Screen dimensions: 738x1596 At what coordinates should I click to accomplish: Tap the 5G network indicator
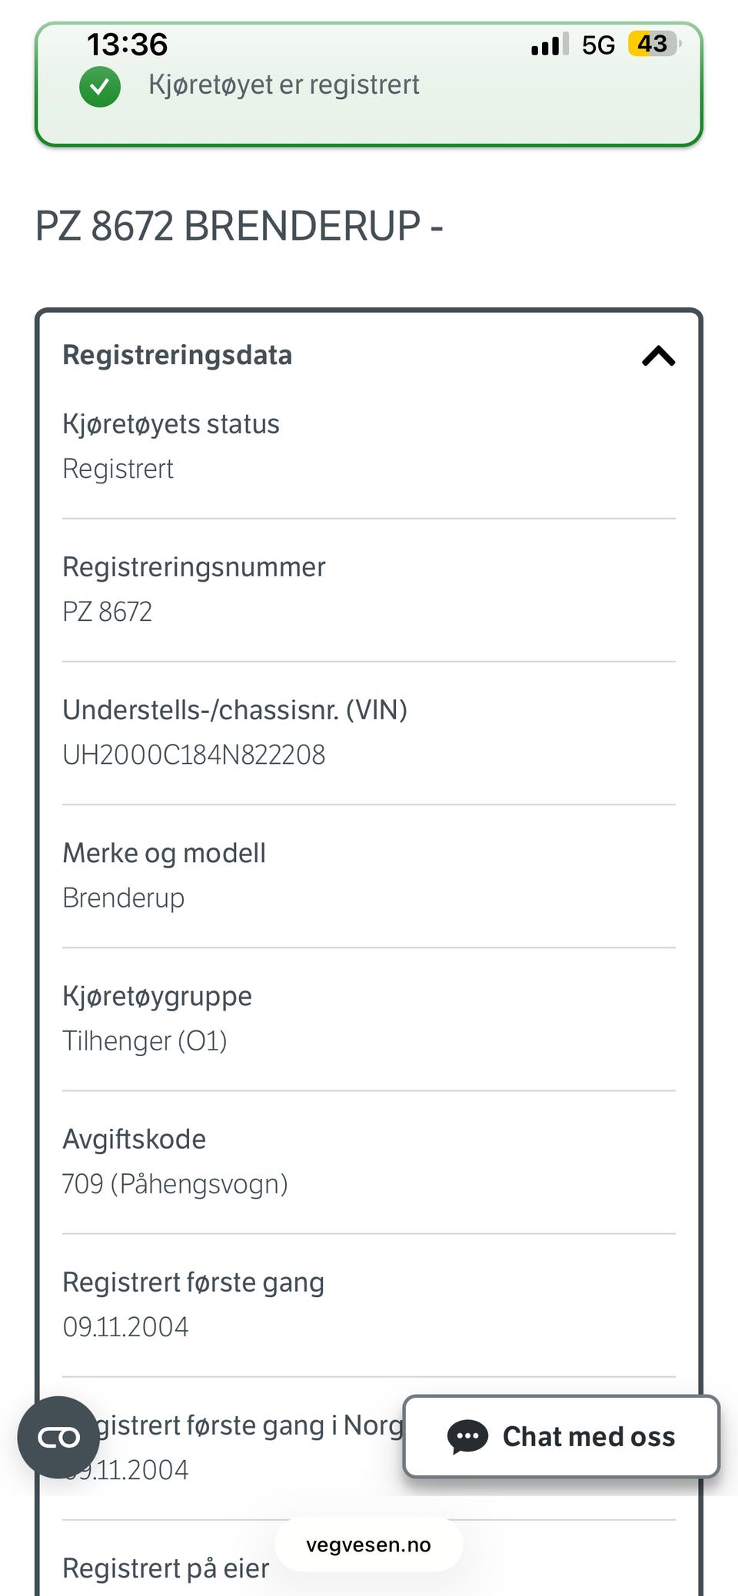598,45
